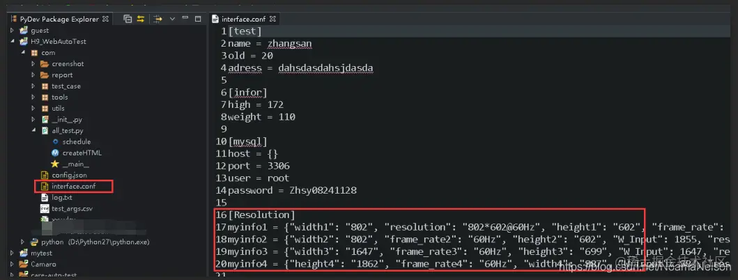Expand the tools package
738x280 pixels.
[x=33, y=97]
